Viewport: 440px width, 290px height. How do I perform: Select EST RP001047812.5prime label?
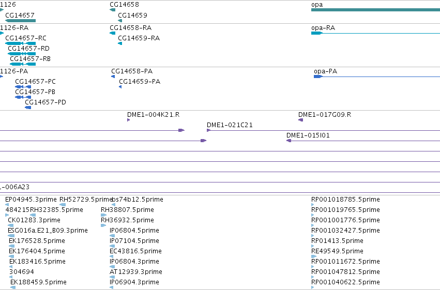(345, 272)
